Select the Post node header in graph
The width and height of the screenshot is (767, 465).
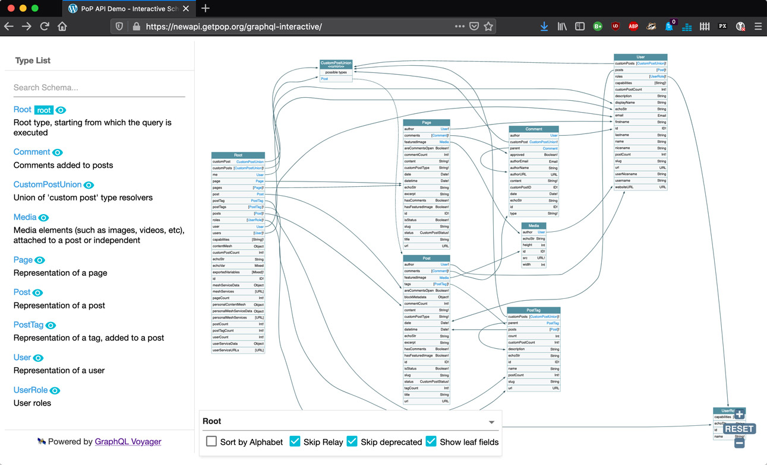[427, 259]
